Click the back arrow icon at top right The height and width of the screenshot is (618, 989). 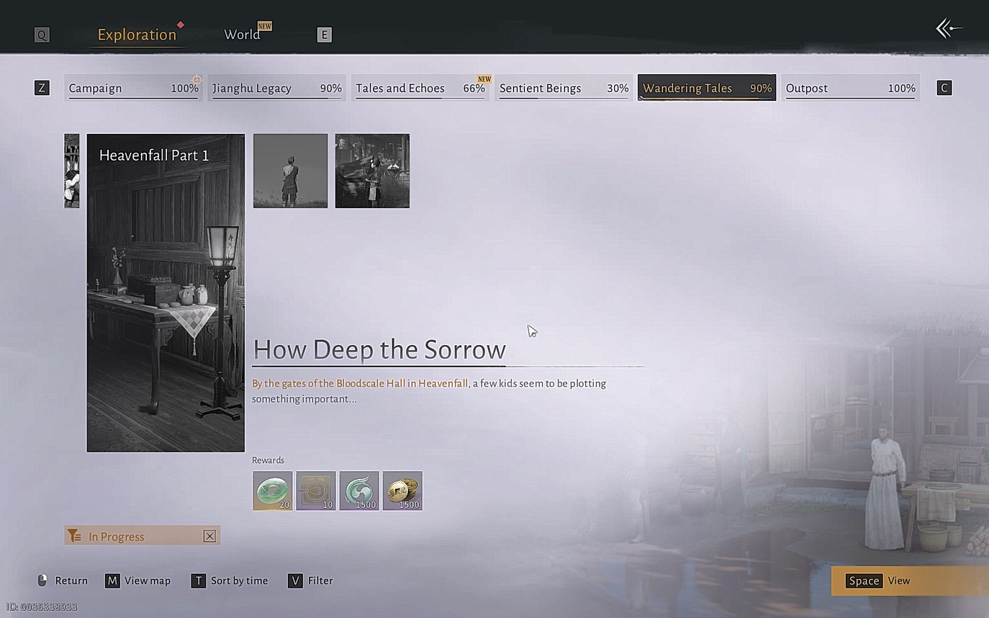coord(948,29)
